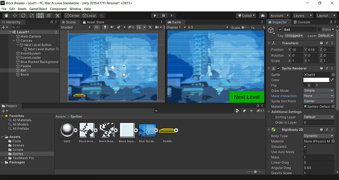The image size is (339, 180).
Task: Open the Mask Interaction dropdown
Action: coord(318,96)
